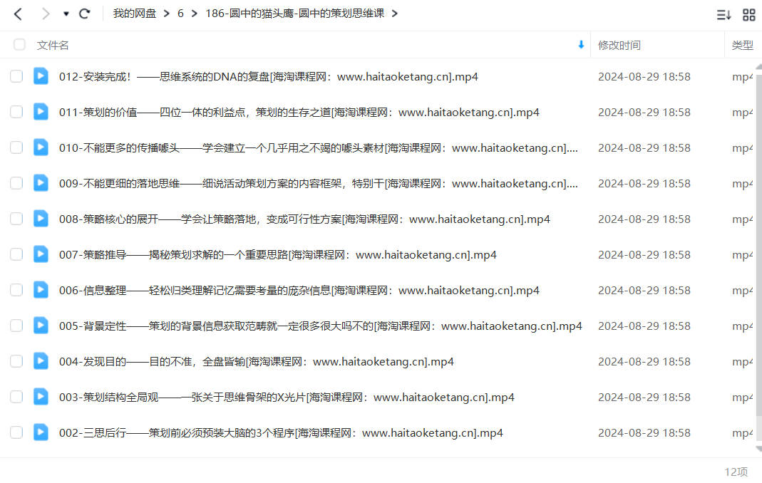Expand chevron after 我的网盘 breadcrumb
The height and width of the screenshot is (483, 762).
click(167, 14)
